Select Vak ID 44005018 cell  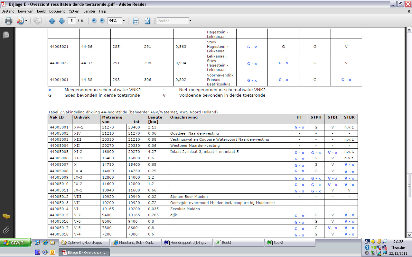pyautogui.click(x=60, y=234)
